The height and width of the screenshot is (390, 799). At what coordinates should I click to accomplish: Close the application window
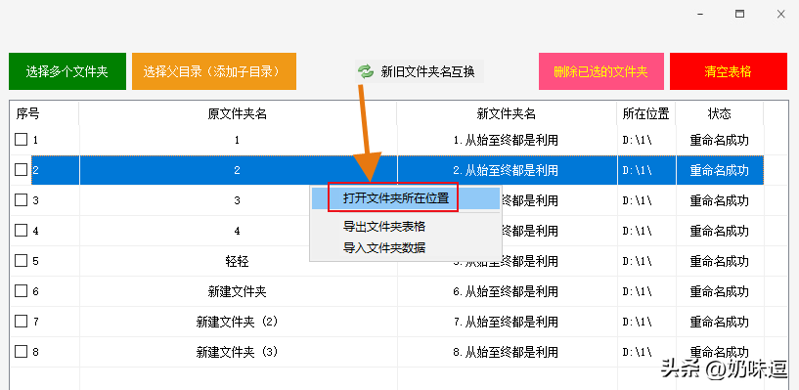(780, 15)
